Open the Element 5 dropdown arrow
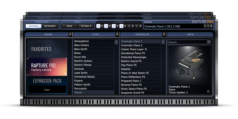 (x=133, y=26)
